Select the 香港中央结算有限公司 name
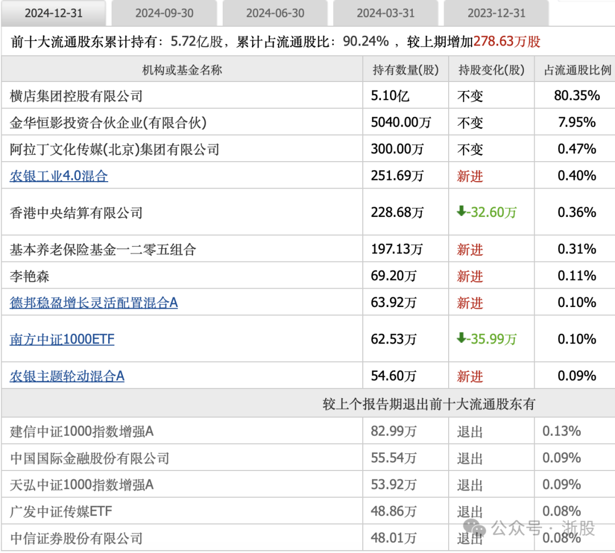The image size is (615, 553). click(x=76, y=213)
